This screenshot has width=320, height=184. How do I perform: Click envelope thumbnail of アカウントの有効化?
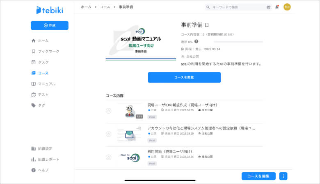click(x=129, y=135)
